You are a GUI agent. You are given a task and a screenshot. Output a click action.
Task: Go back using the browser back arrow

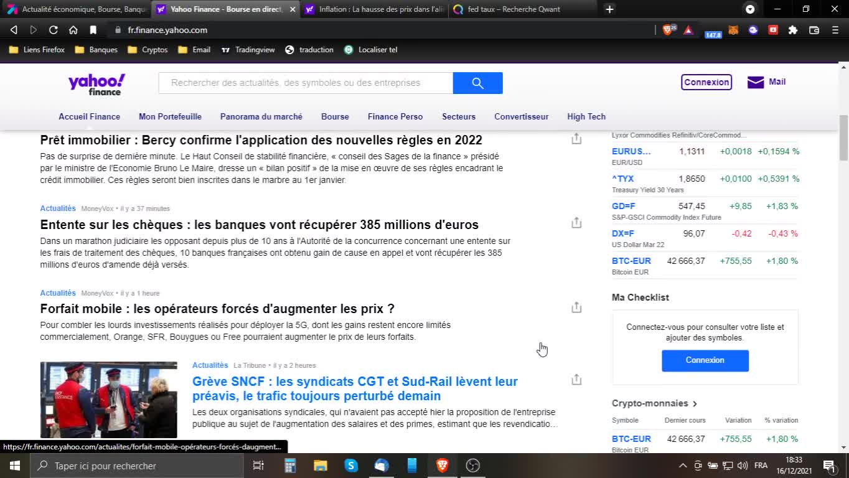coord(14,30)
